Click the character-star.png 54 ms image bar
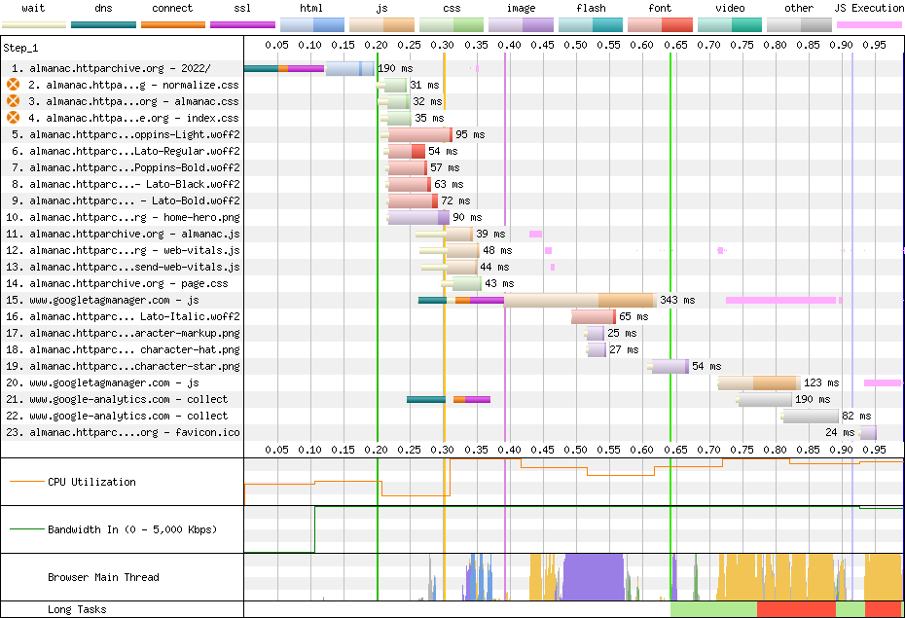This screenshot has height=618, width=905. [670, 366]
